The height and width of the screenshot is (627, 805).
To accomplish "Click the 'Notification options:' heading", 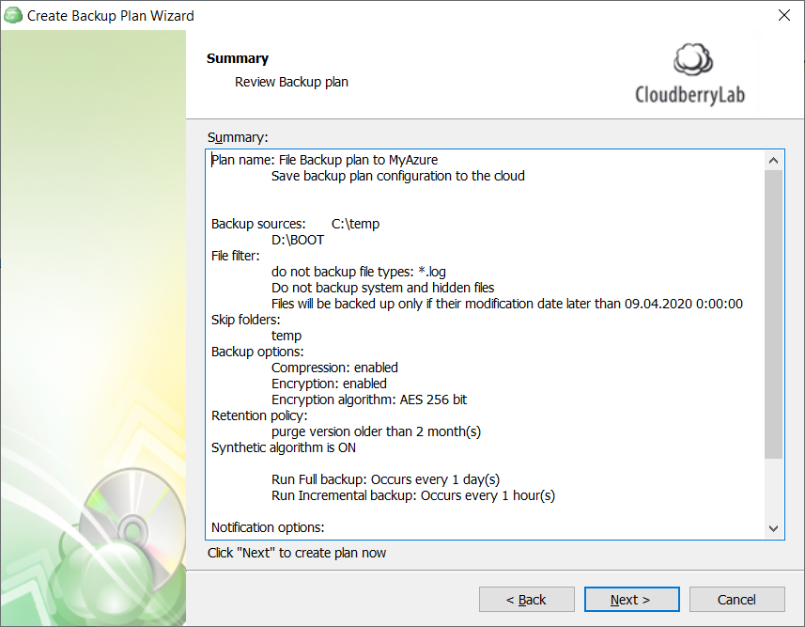I will tap(268, 527).
